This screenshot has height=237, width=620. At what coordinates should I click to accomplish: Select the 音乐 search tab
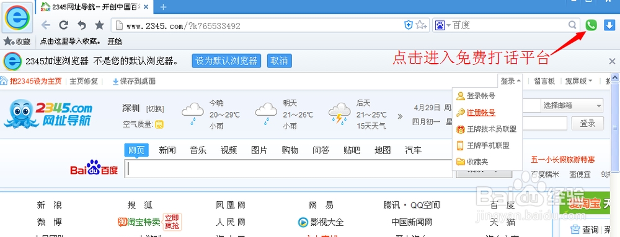point(198,150)
